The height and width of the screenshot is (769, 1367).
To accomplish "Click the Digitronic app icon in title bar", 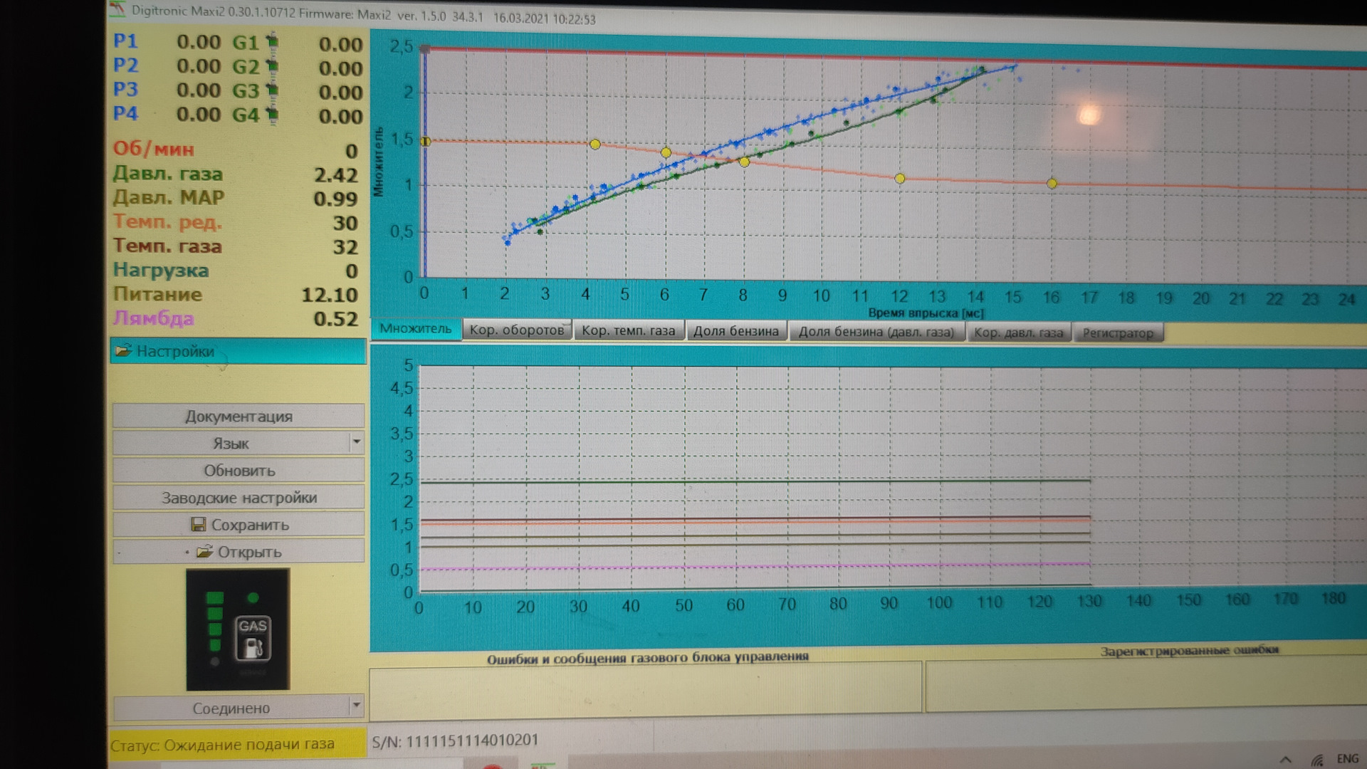I will pos(117,10).
